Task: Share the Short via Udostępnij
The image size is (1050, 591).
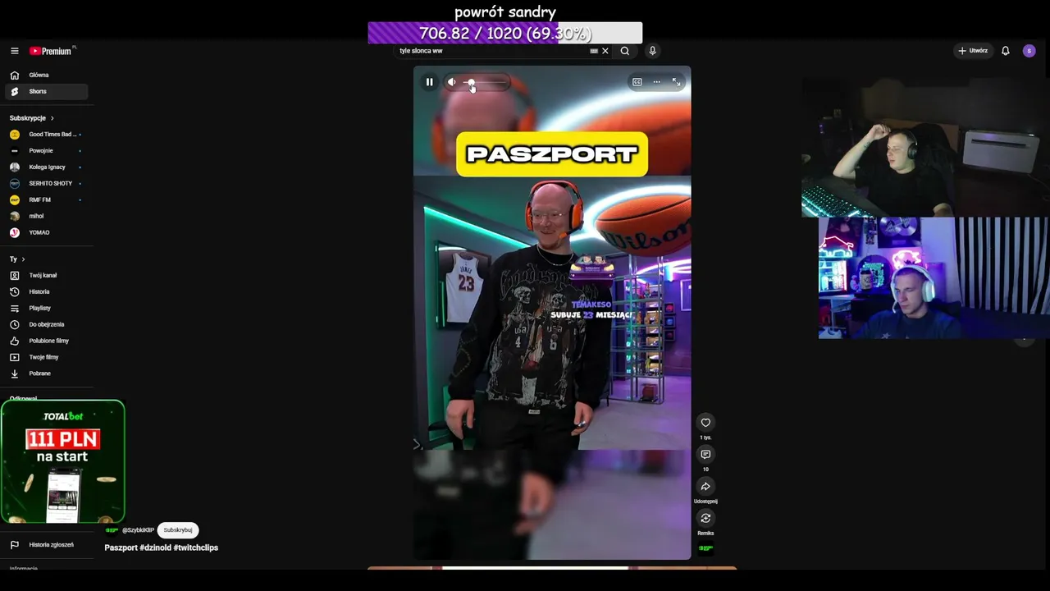Action: click(705, 487)
